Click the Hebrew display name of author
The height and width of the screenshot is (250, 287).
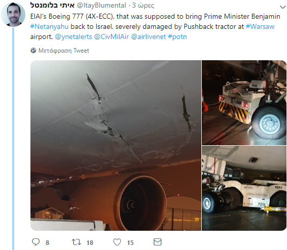[x=52, y=5]
